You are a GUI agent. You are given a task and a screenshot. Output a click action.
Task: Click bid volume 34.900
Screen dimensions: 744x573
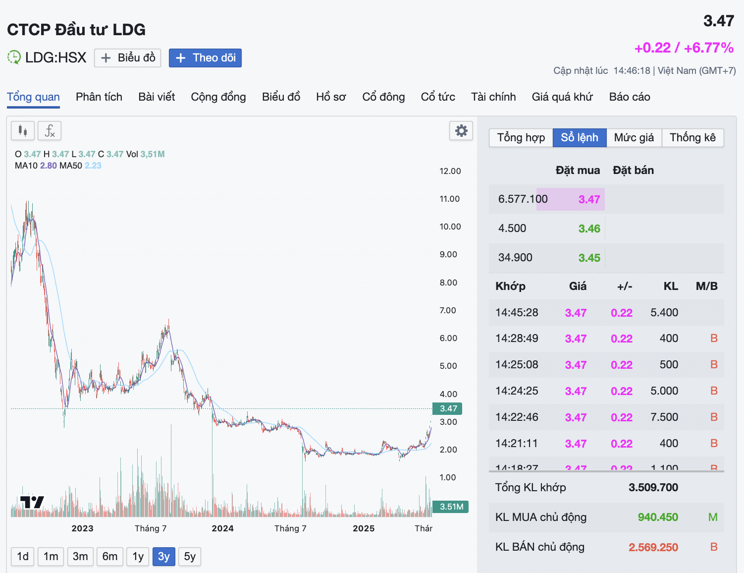click(515, 258)
